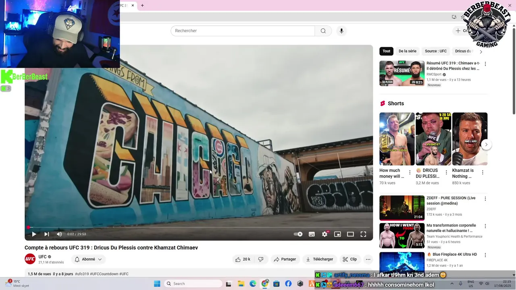Image resolution: width=516 pixels, height=290 pixels.
Task: Open the player settings gear
Action: pos(325,234)
